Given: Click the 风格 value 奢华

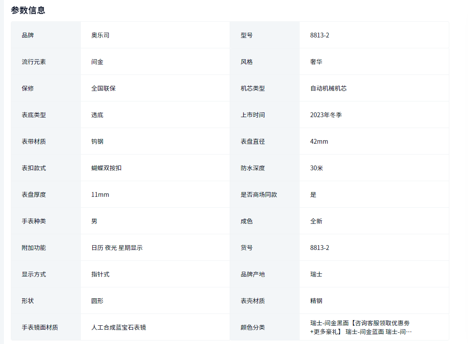Looking at the screenshot, I should click(x=316, y=62).
